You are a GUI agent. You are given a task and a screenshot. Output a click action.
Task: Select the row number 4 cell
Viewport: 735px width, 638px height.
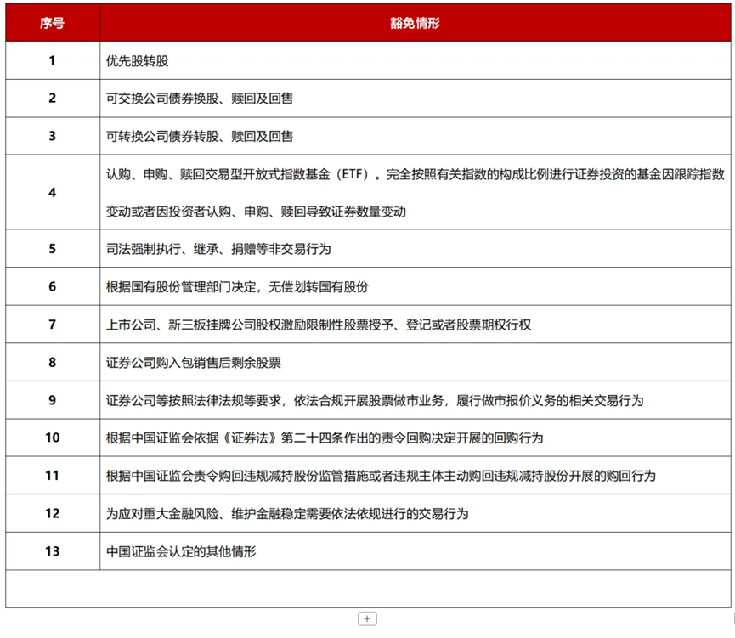(52, 193)
